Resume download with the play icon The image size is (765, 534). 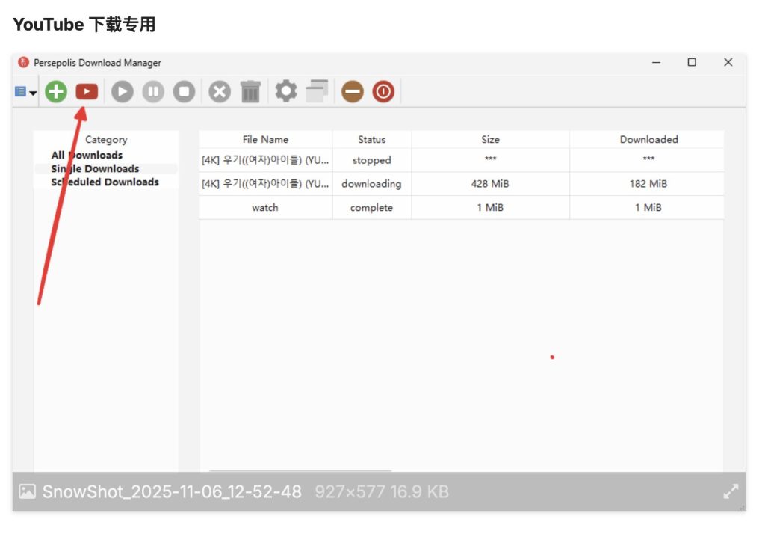click(123, 92)
